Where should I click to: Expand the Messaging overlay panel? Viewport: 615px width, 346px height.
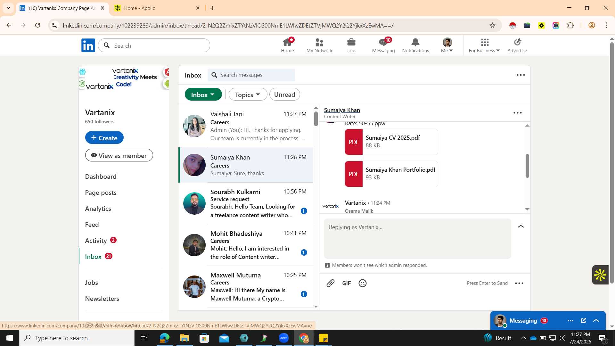(596, 321)
